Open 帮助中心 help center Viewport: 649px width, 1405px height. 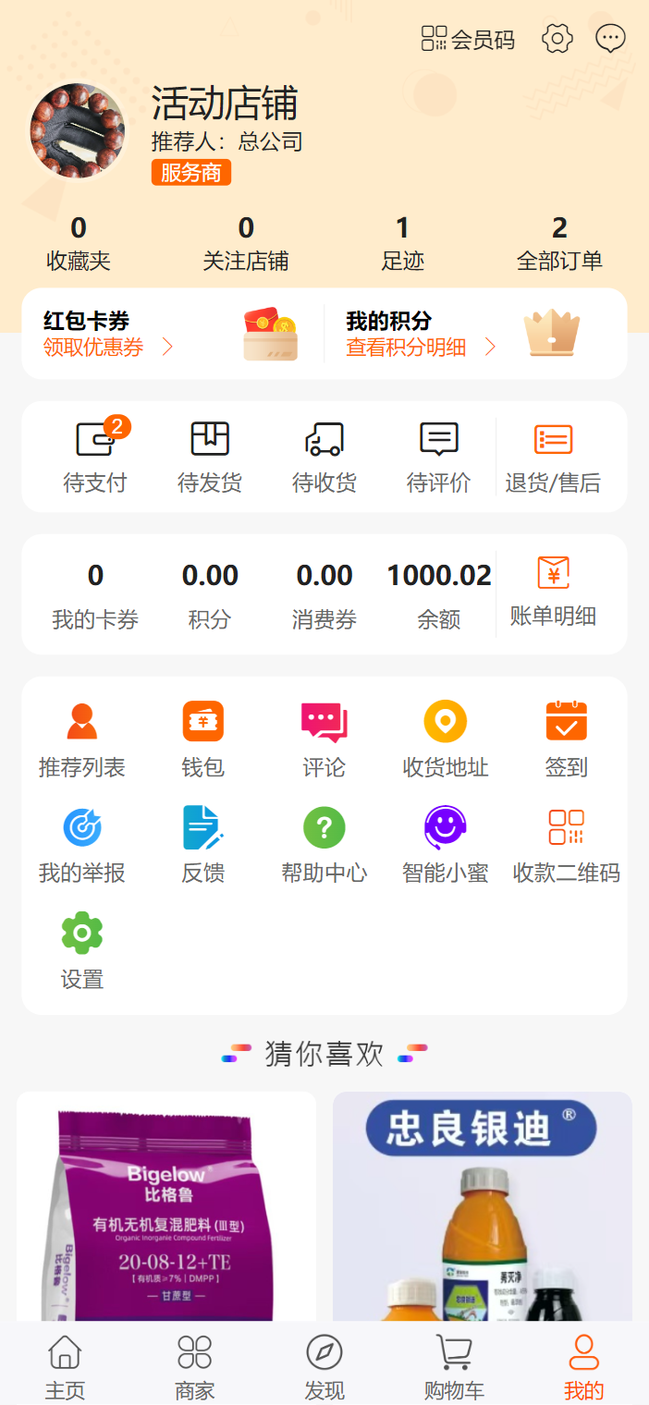point(324,846)
